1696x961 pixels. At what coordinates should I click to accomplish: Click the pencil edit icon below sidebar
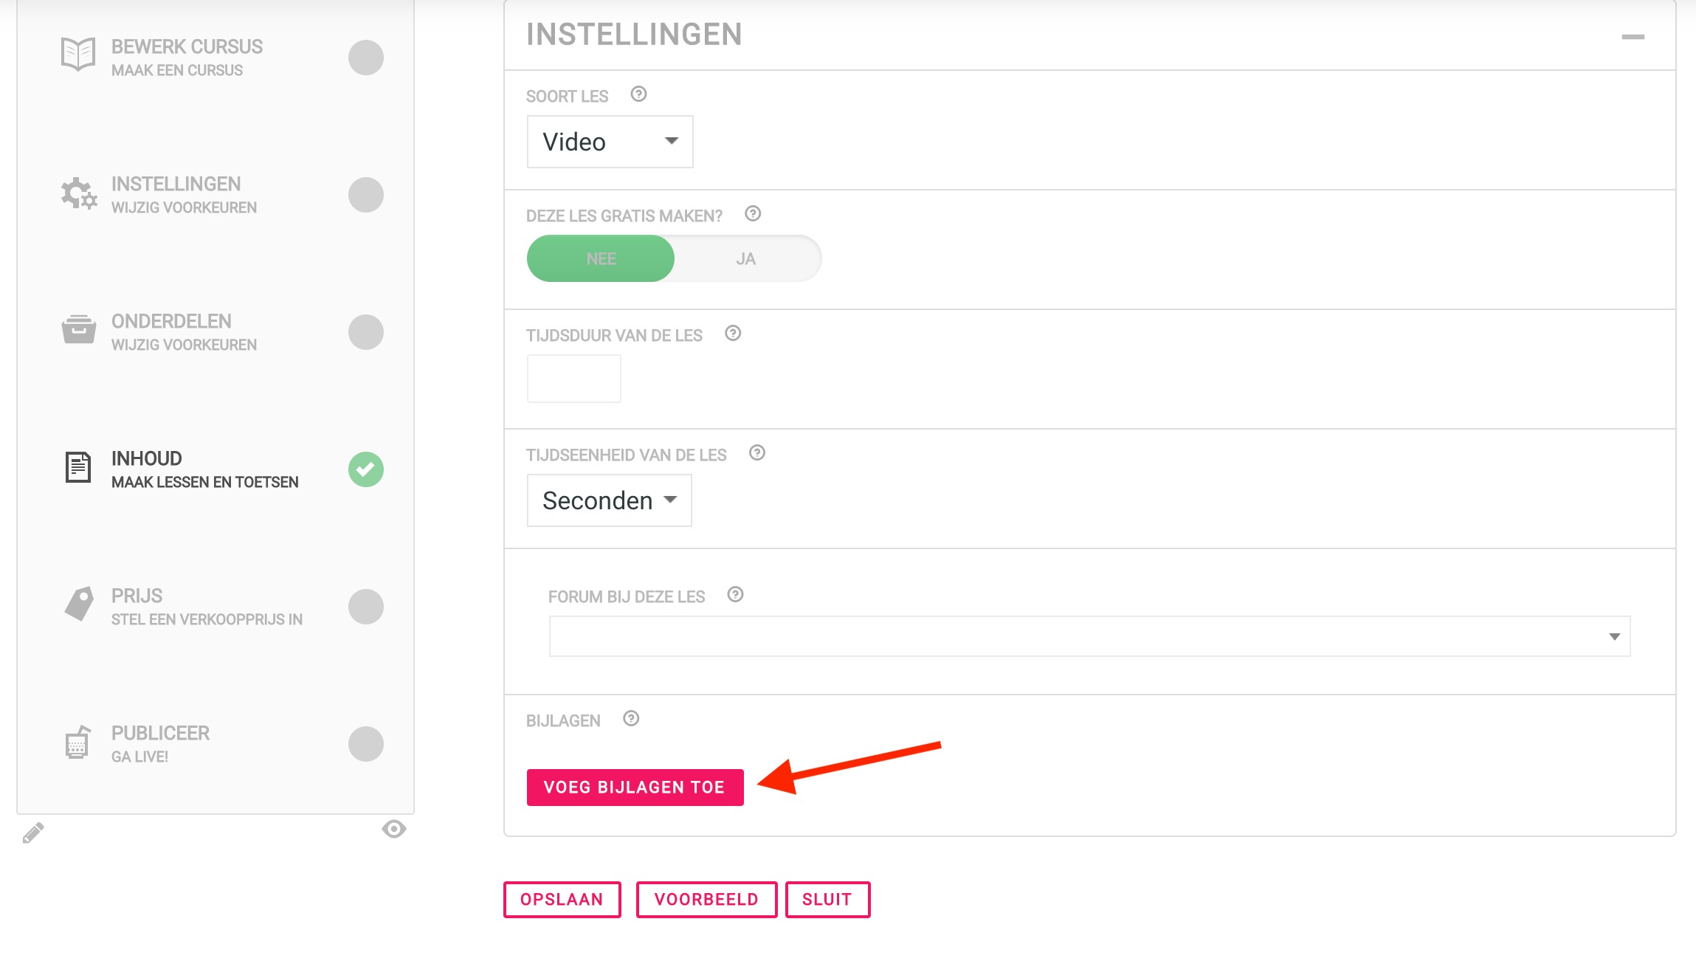click(x=33, y=833)
